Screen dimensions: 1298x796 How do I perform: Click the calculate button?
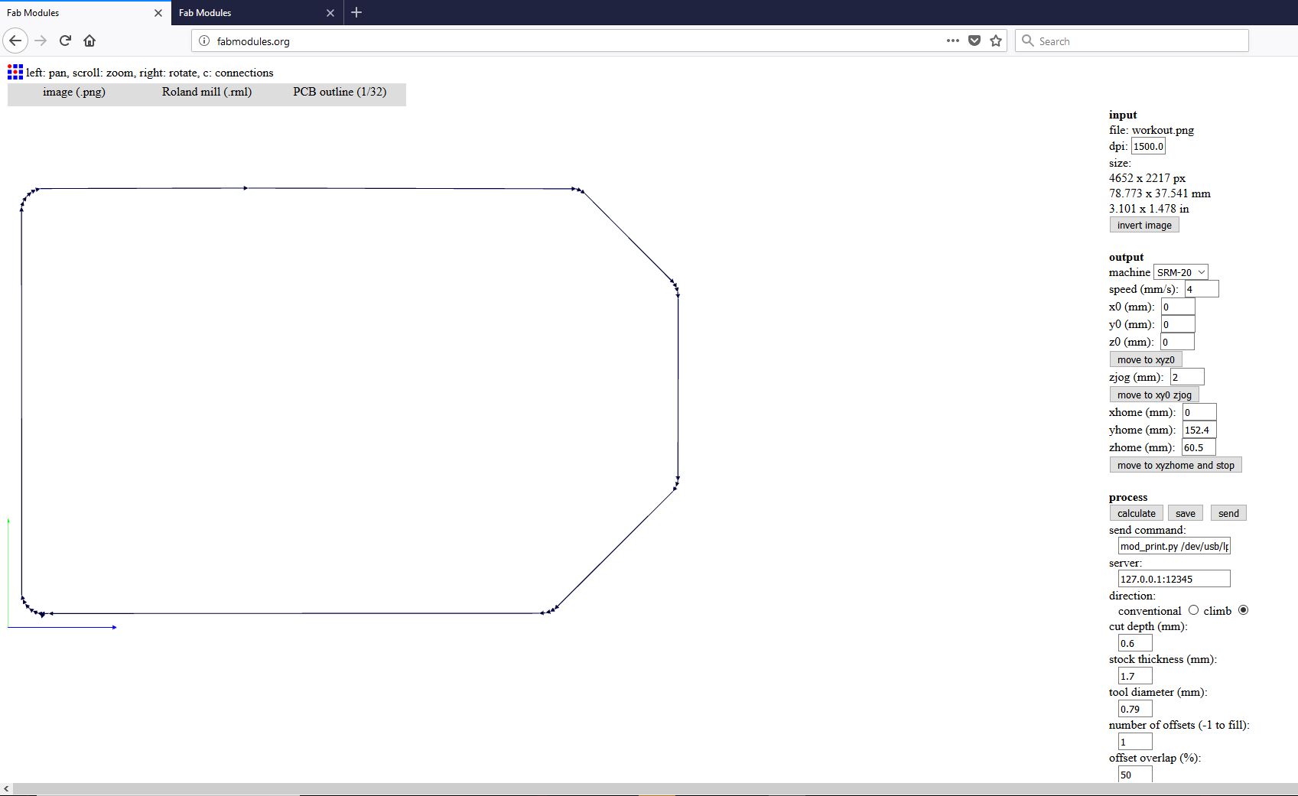point(1136,513)
